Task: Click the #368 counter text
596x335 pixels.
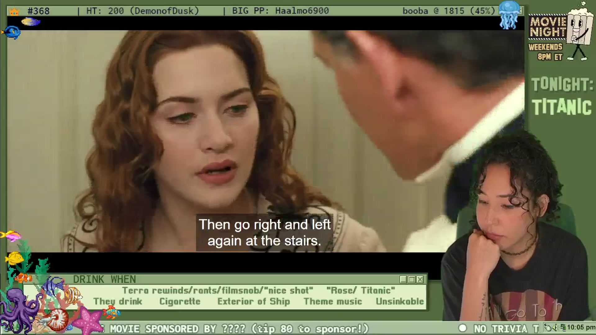Action: pyautogui.click(x=38, y=11)
